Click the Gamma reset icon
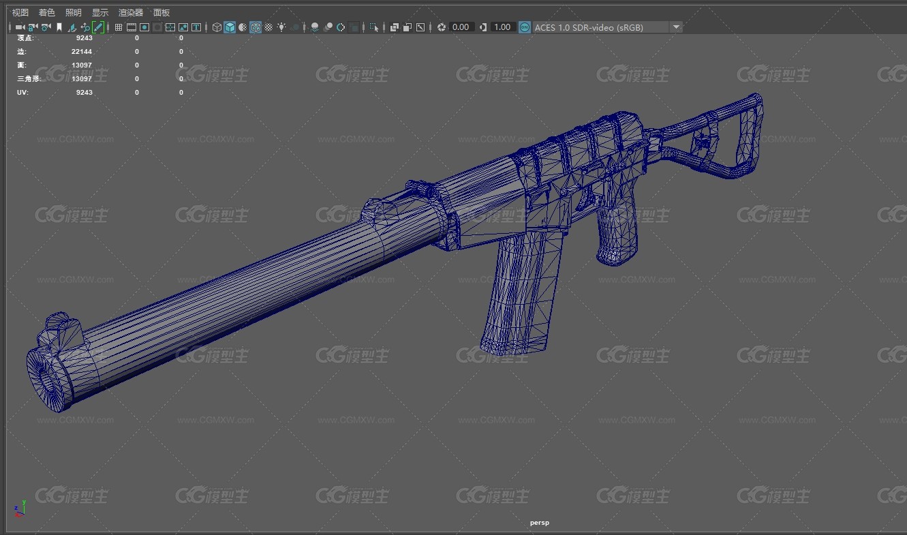Viewport: 907px width, 535px height. (483, 27)
